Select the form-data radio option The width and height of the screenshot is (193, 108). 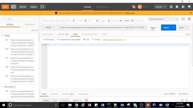[44, 39]
